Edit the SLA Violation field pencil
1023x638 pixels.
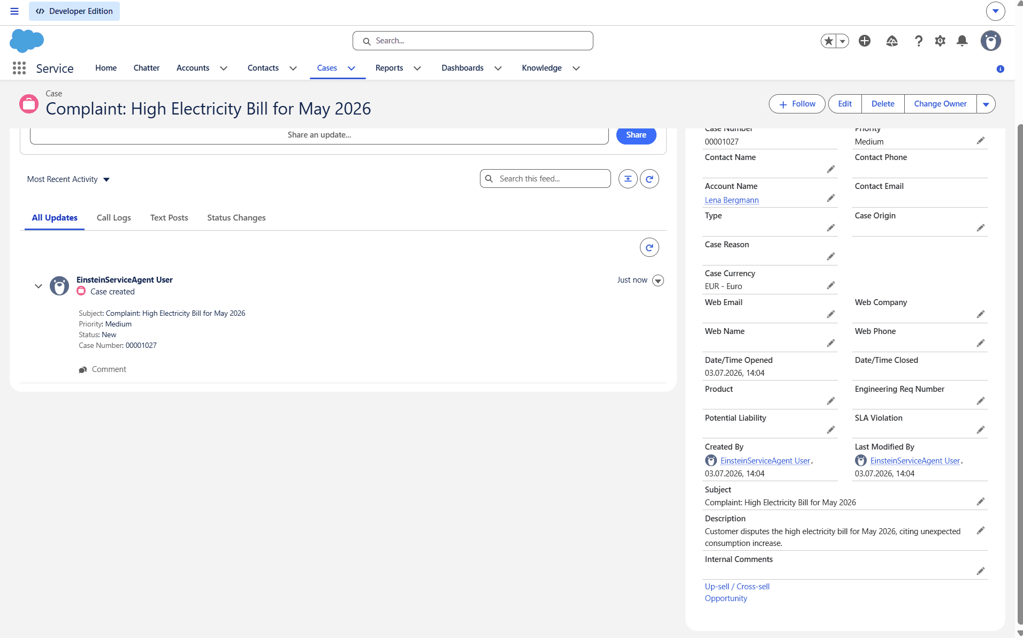point(980,430)
